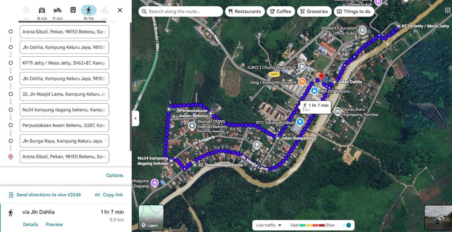Image resolution: width=452 pixels, height=232 pixels.
Task: Edit the Jln Bunga Raya stop field
Action: pos(64,141)
